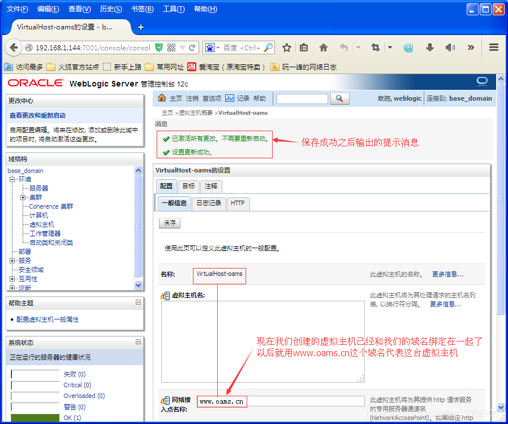Click the 网络接入点名称 input field
Viewport: 508px width, 424px height.
point(281,401)
